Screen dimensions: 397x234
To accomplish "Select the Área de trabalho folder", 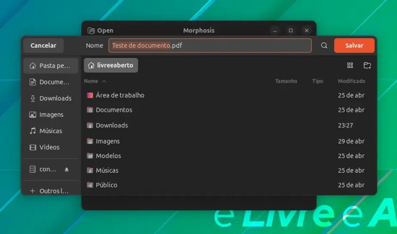I will (229, 95).
